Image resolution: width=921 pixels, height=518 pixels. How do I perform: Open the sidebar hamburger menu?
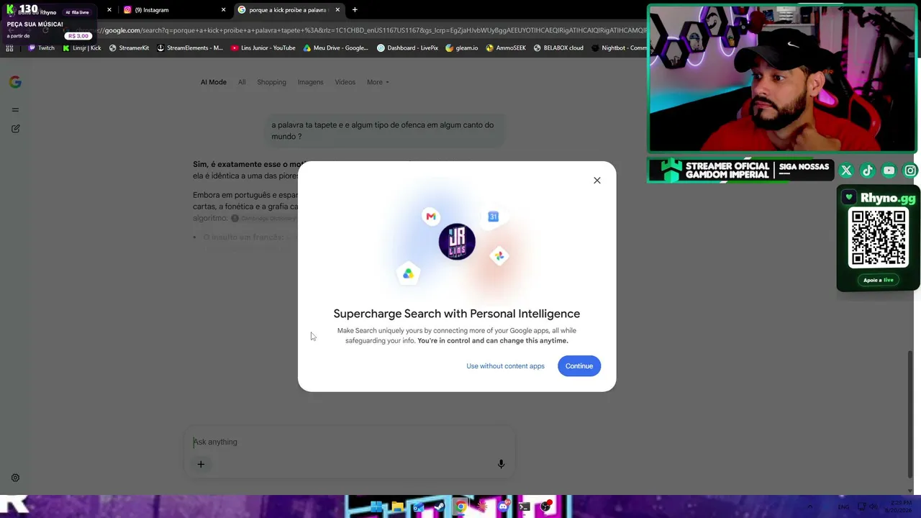15,109
